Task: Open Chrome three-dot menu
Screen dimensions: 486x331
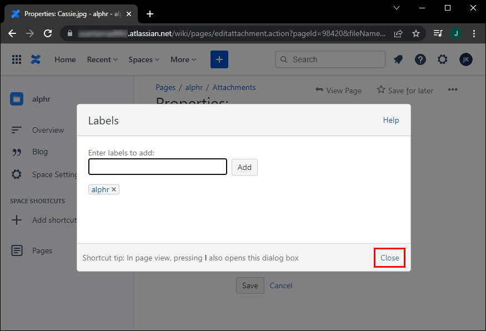Action: click(474, 33)
